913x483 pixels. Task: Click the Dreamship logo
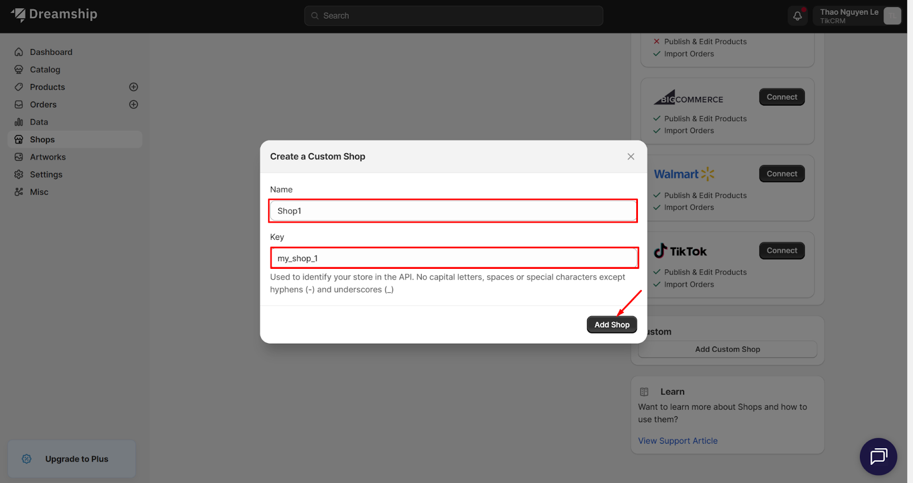click(54, 14)
